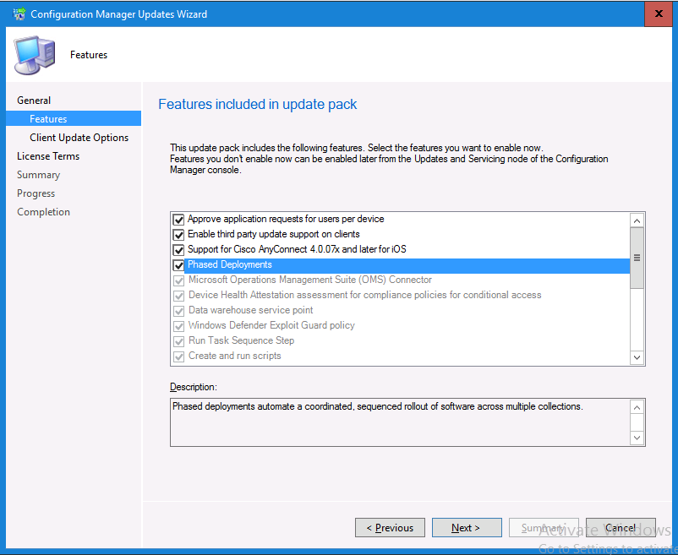
Task: Click Data warehouse service point text
Action: click(251, 310)
